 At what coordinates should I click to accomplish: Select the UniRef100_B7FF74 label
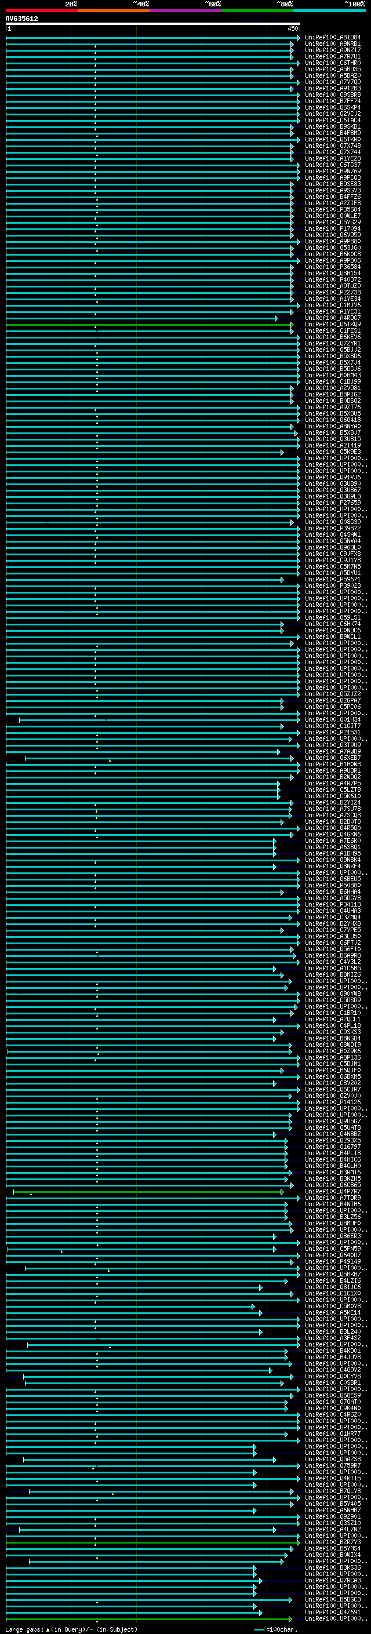[x=333, y=101]
